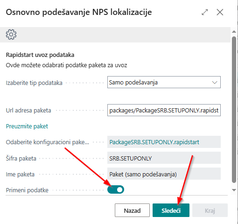Click the Izaberite tip podataka label
This screenshot has width=238, height=224.
[x=34, y=83]
